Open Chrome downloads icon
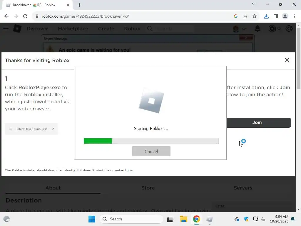The image size is (301, 226). [x=266, y=16]
